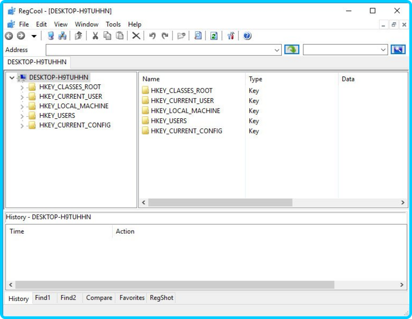The width and height of the screenshot is (412, 319).
Task: Click the blue search button beside search box
Action: point(398,49)
